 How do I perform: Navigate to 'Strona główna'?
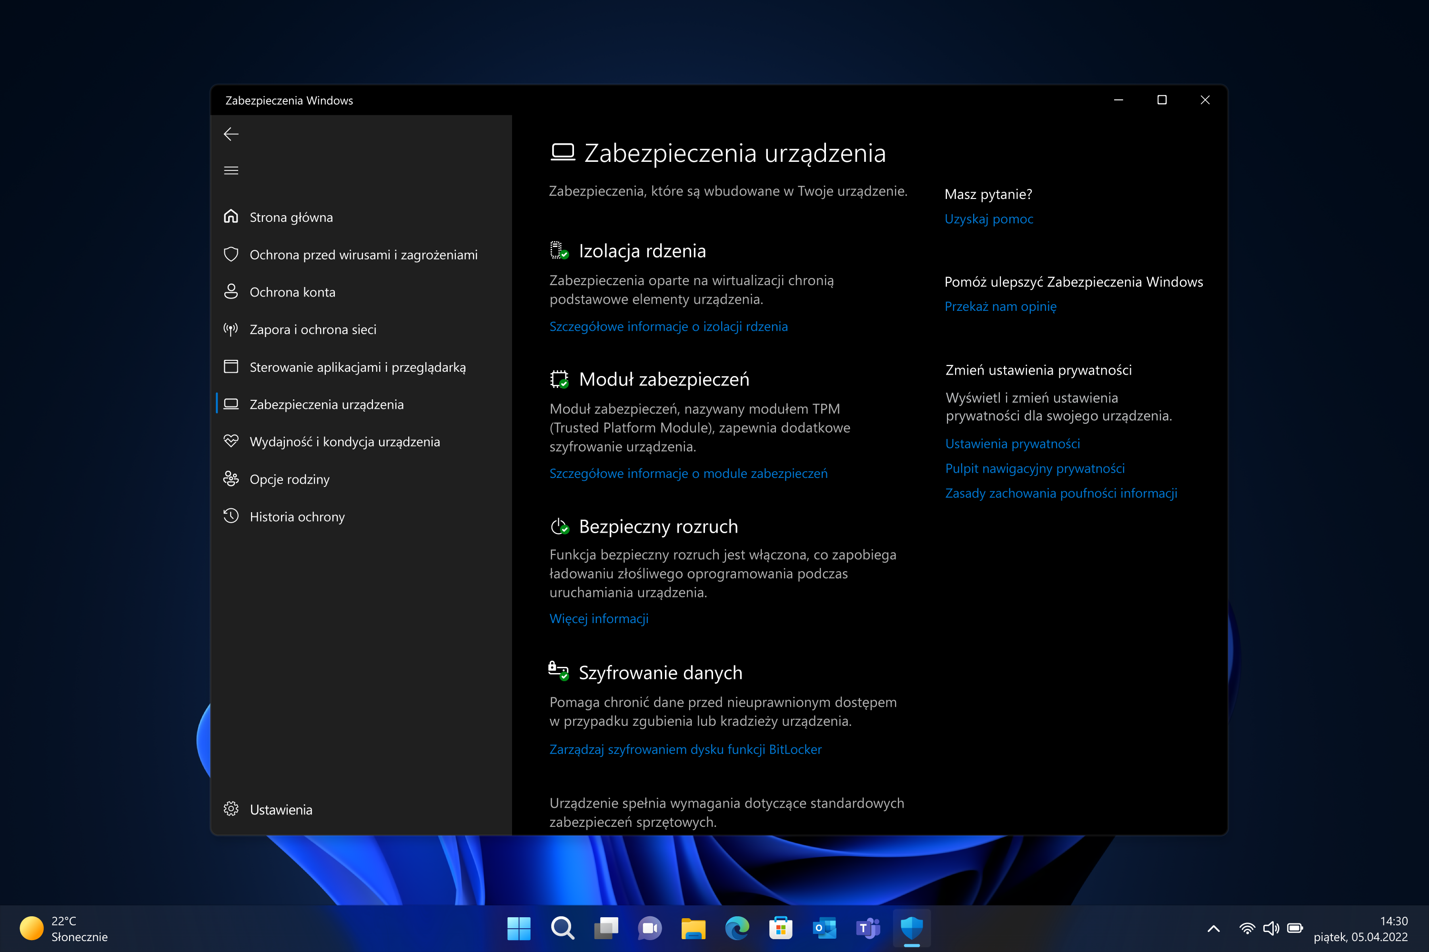[291, 217]
